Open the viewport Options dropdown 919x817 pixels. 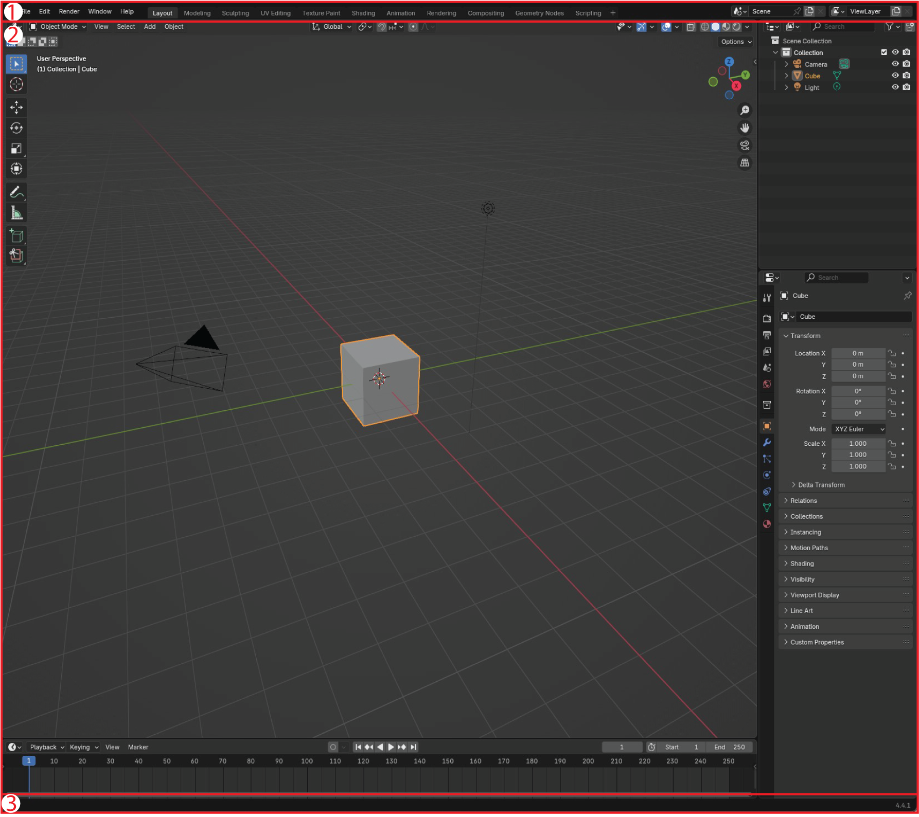(x=736, y=42)
